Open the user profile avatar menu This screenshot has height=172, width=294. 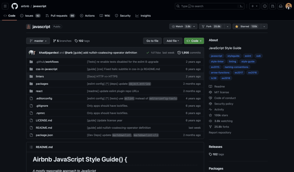(288, 6)
